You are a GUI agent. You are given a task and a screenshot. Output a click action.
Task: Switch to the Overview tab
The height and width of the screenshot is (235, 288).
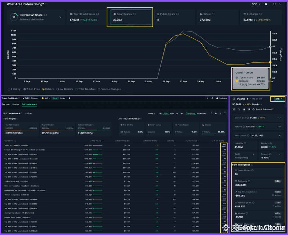(x=6, y=104)
